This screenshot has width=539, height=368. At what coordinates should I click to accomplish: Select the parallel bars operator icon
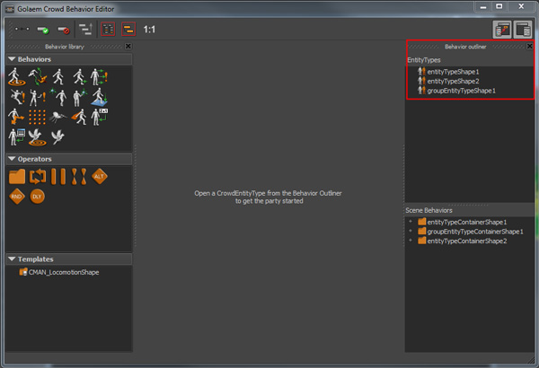pyautogui.click(x=58, y=177)
